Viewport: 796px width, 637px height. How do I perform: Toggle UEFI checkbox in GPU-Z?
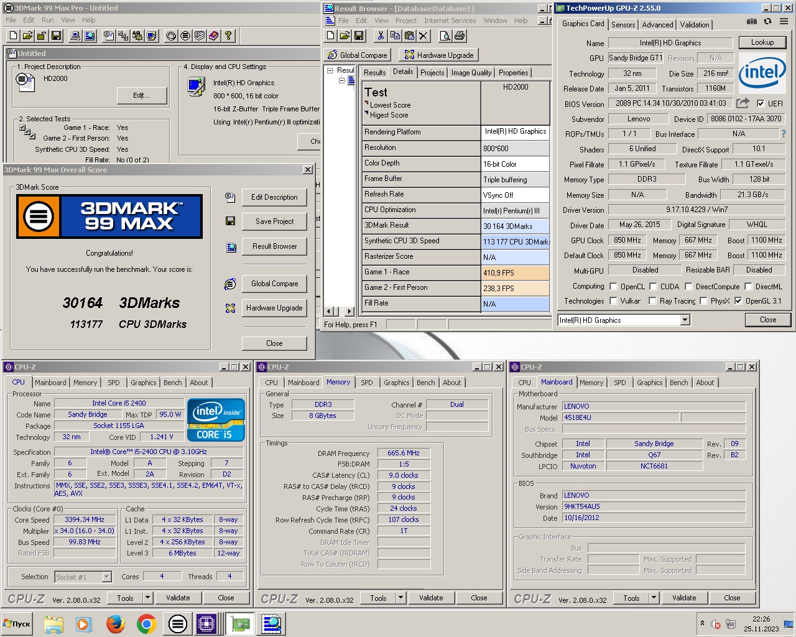761,104
